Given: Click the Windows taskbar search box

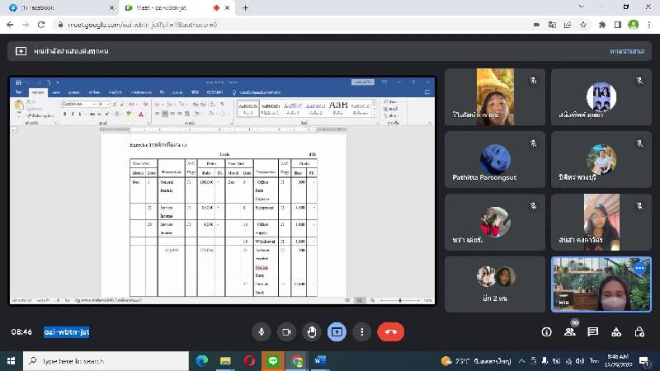Looking at the screenshot, I should click(103, 361).
